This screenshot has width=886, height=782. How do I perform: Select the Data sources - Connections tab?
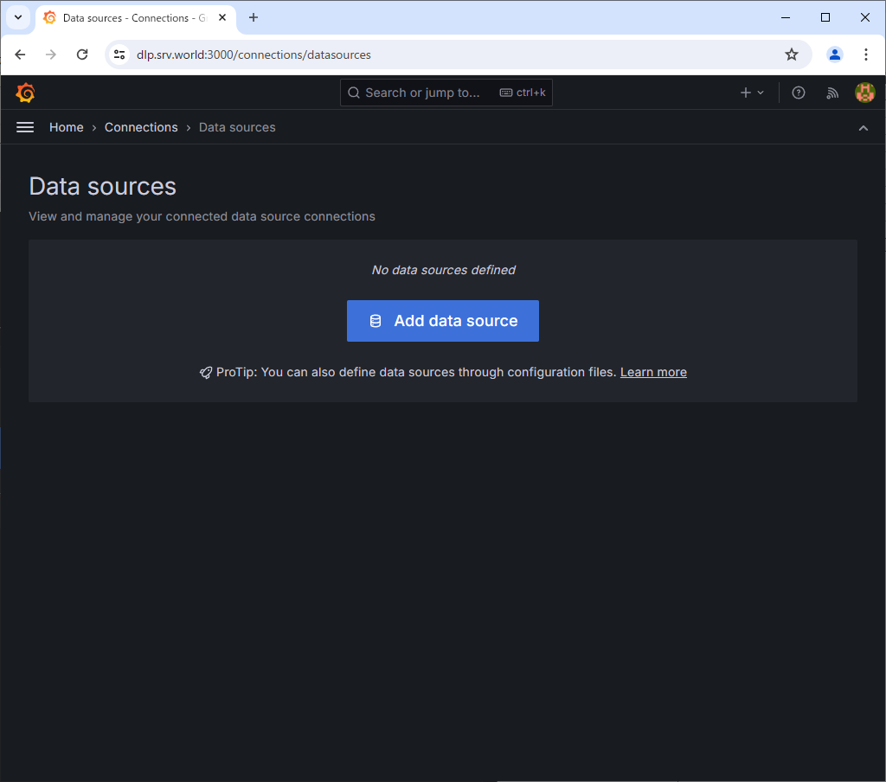point(136,18)
